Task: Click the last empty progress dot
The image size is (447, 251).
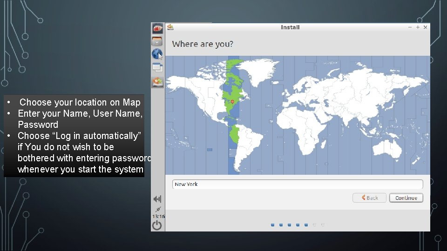Action: click(x=323, y=225)
